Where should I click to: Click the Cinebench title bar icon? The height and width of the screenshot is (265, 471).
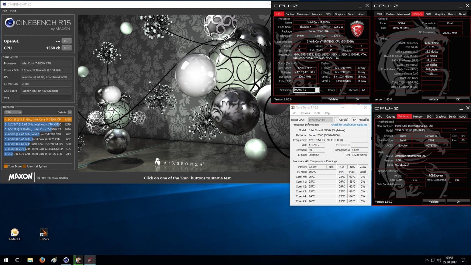4,4
